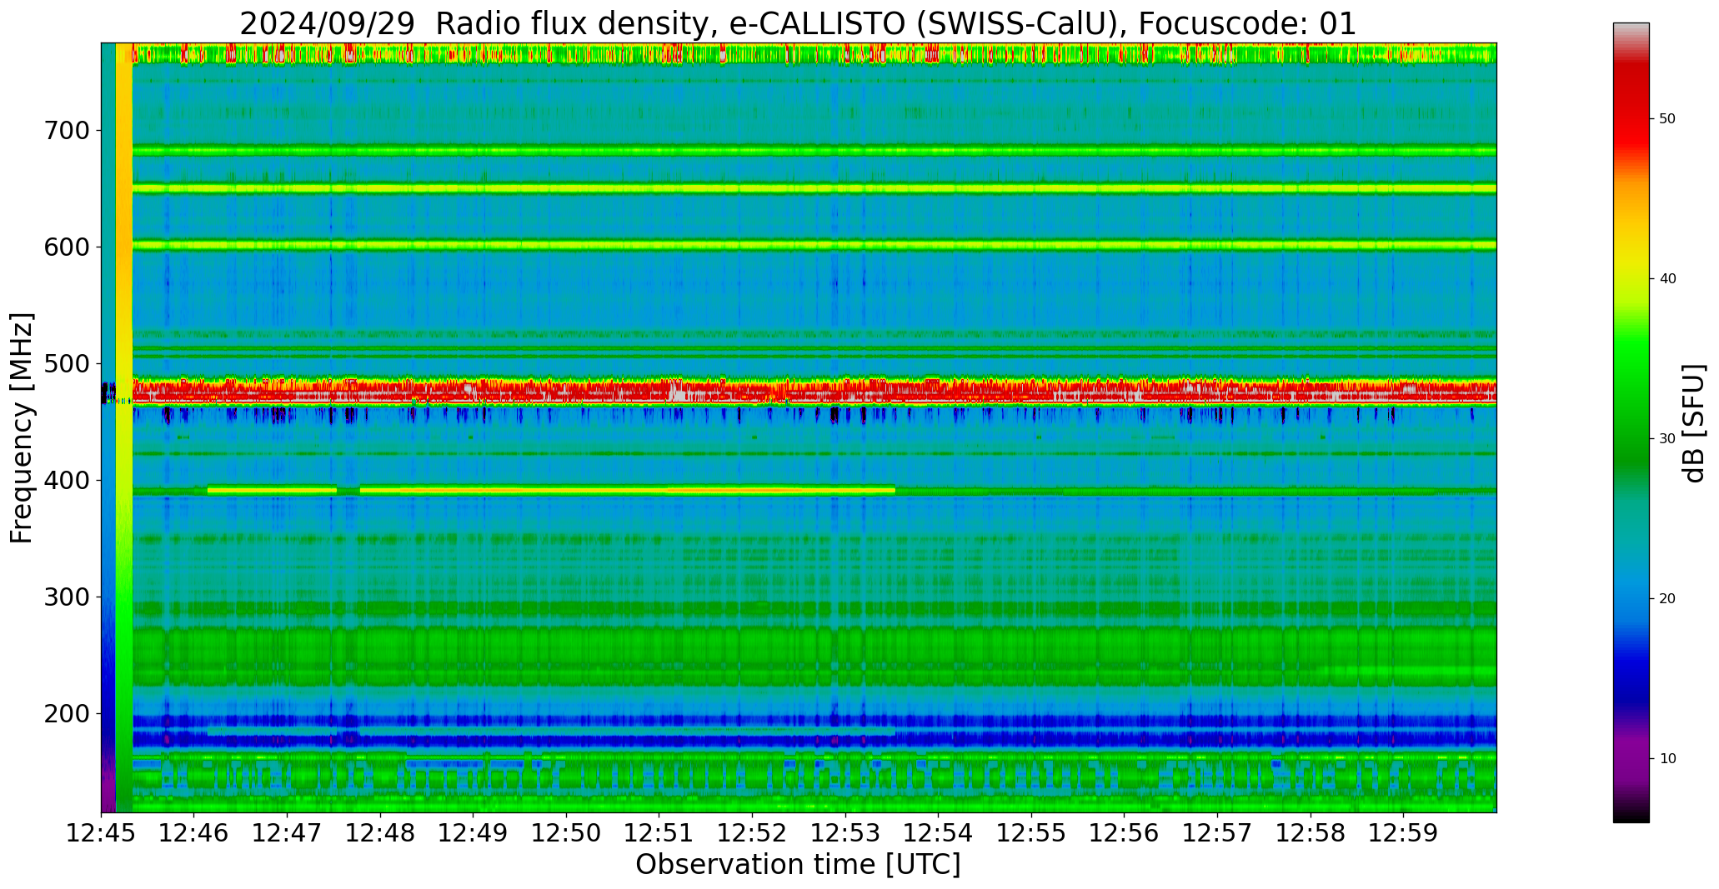
Task: Click the 12:54 time tick label
Action: click(x=939, y=832)
